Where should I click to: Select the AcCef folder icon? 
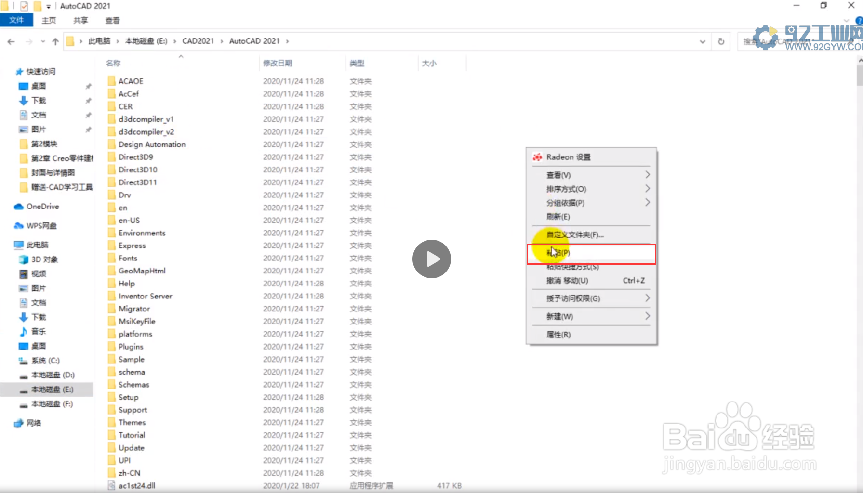[x=111, y=94]
